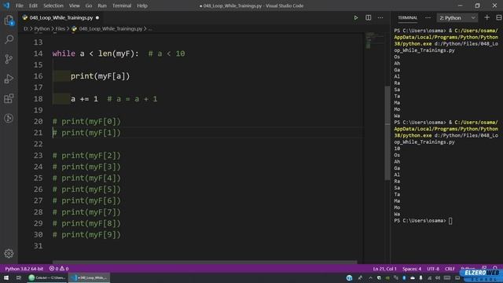Open the File menu
503x283 pixels.
(20, 6)
